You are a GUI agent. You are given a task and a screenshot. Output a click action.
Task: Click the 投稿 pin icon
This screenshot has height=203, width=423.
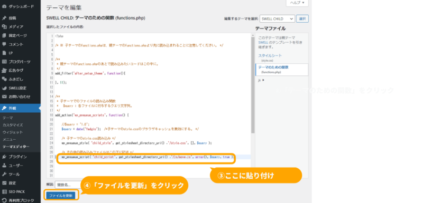(4, 18)
